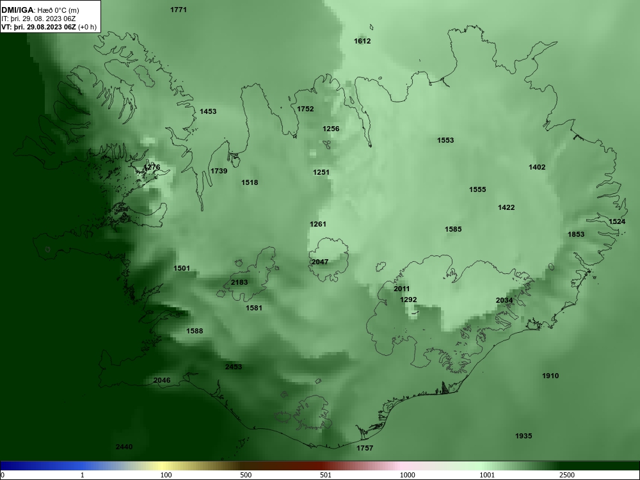The image size is (640, 480).
Task: Select the 2047 value on Hofsjökull glacier
Action: click(x=319, y=262)
